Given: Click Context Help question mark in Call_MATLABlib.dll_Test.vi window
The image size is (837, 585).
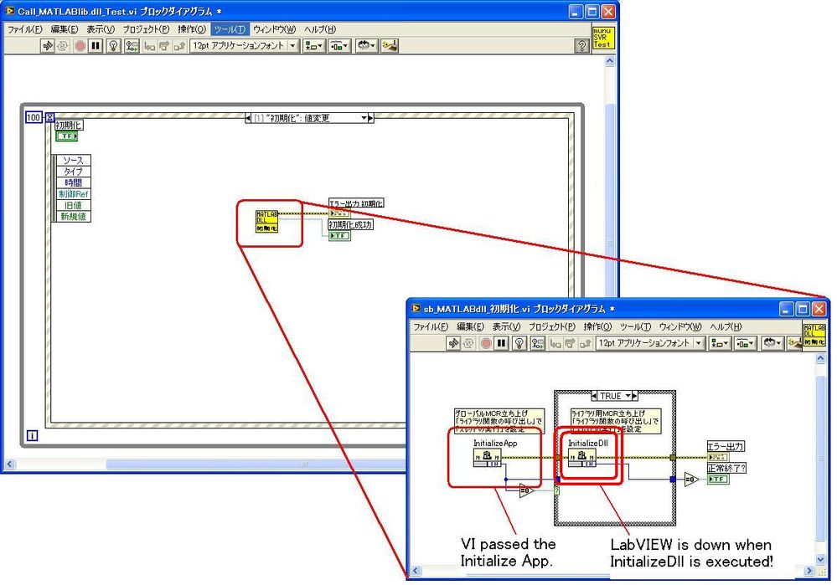Looking at the screenshot, I should pyautogui.click(x=581, y=46).
